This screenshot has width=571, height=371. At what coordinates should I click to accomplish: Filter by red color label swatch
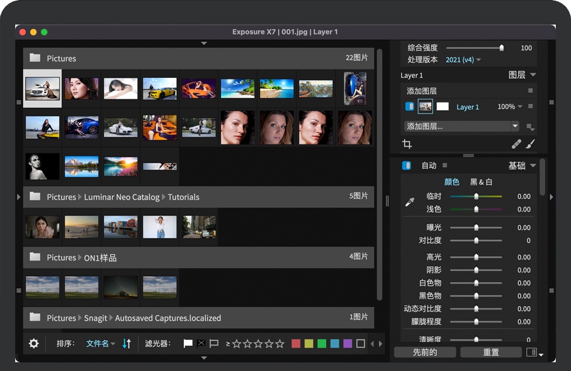(296, 343)
